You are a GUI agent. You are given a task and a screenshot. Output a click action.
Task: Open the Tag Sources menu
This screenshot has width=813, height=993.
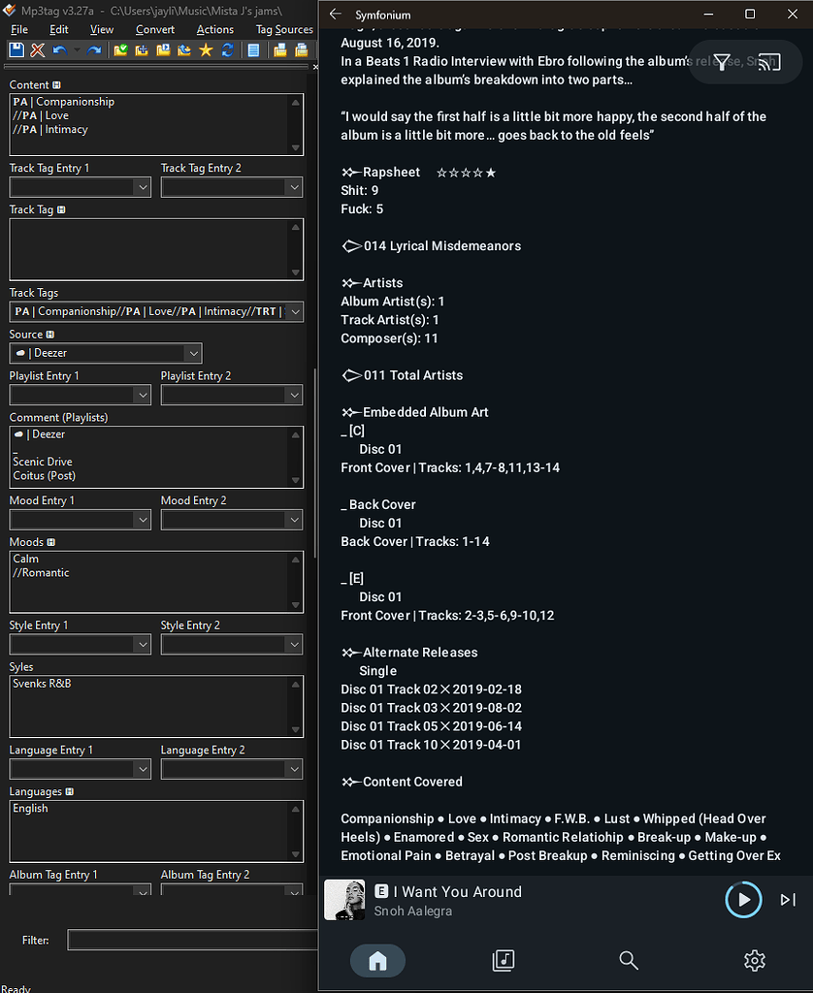point(284,29)
